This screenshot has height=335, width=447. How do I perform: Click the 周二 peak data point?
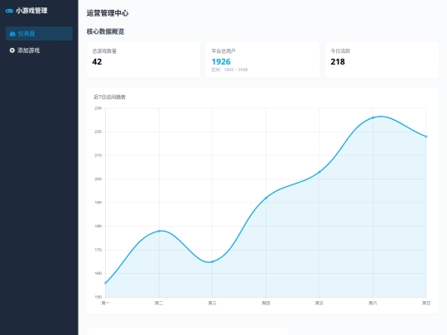coord(159,231)
